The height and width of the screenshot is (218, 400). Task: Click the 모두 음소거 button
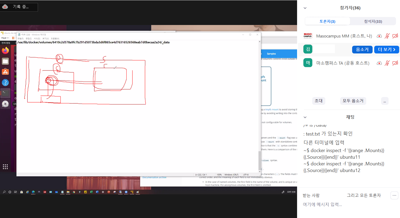point(353,101)
